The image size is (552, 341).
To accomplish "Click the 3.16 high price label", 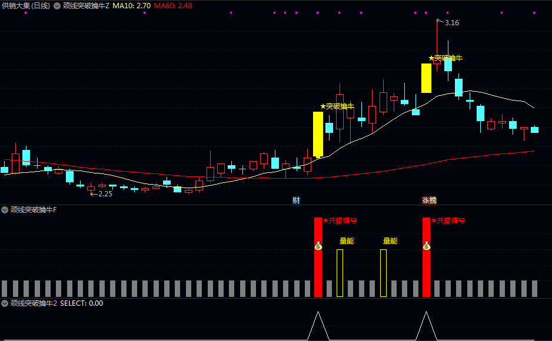I will (x=452, y=23).
